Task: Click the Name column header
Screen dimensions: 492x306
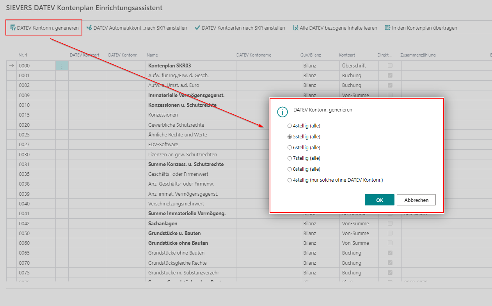Action: [x=152, y=55]
